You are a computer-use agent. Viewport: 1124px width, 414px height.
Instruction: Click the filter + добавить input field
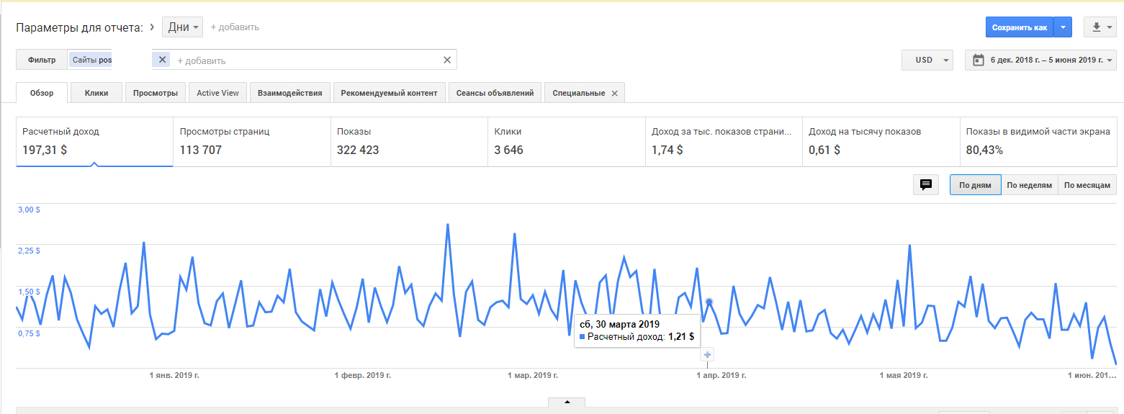(x=302, y=60)
